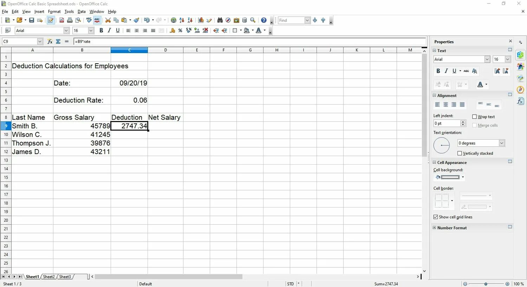Apply percent number format
This screenshot has height=287, width=527.
pos(180,31)
